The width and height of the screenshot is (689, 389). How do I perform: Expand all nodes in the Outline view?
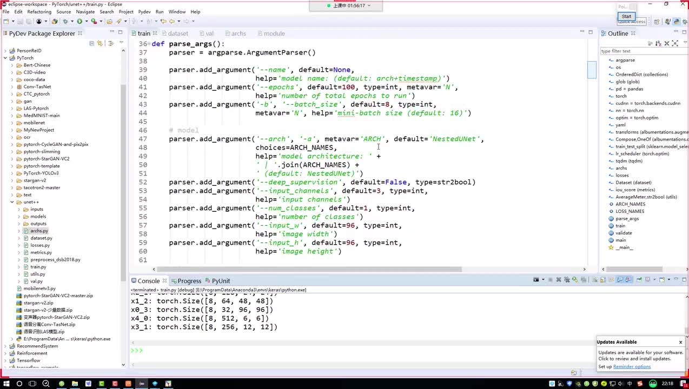675,43
